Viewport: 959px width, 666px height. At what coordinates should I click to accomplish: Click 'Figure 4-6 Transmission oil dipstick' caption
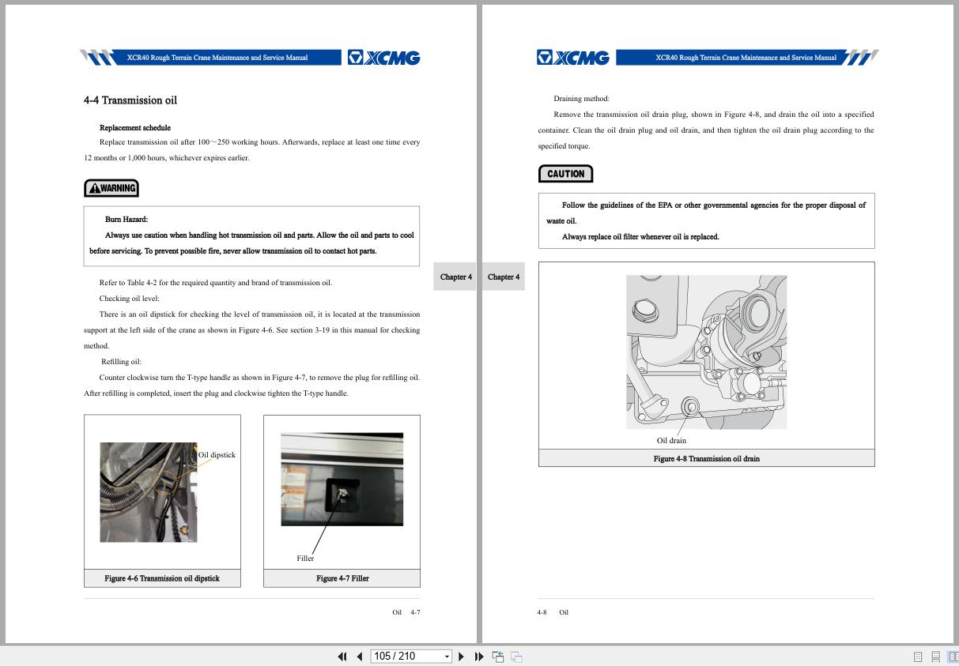click(162, 578)
